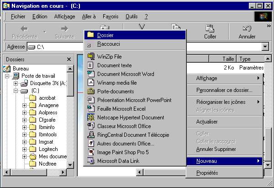Select Image Paint Shop Pro 5

[122, 152]
